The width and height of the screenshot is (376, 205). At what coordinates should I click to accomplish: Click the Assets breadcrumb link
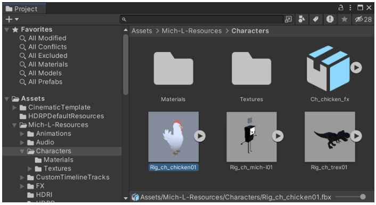coord(142,31)
